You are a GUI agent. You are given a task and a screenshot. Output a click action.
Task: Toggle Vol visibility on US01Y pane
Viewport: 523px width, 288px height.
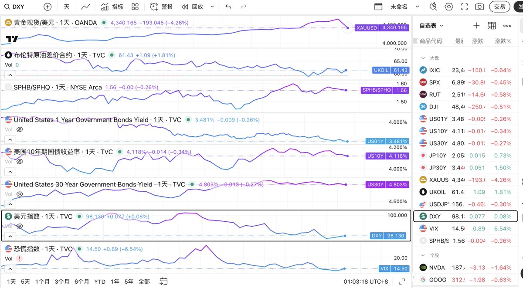[20, 129]
